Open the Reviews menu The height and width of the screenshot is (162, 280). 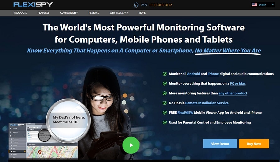point(94,13)
